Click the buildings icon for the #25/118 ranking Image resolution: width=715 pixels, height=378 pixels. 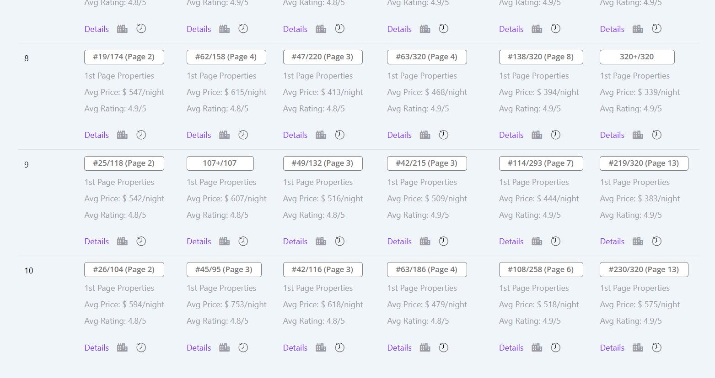coord(122,241)
